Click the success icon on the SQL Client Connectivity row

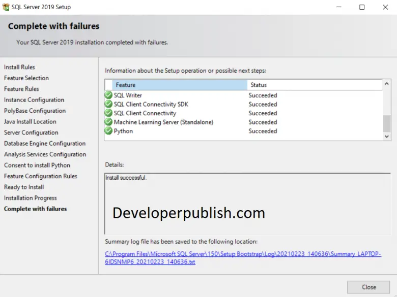(x=108, y=113)
